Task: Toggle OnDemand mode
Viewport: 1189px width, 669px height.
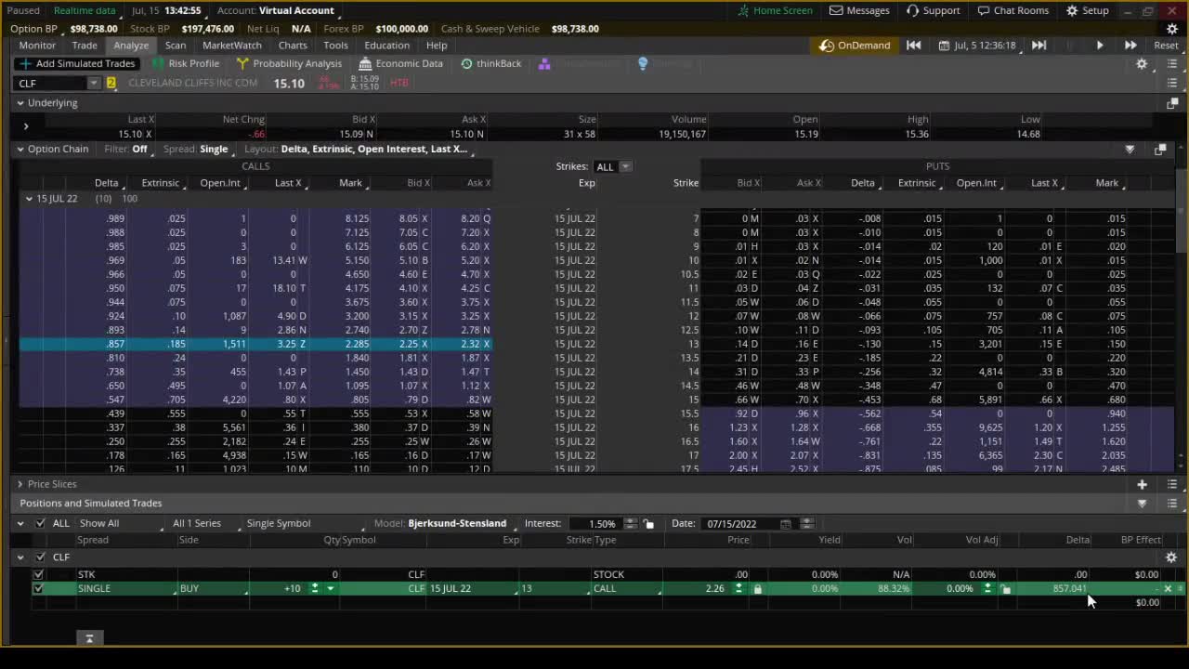Action: pyautogui.click(x=855, y=46)
